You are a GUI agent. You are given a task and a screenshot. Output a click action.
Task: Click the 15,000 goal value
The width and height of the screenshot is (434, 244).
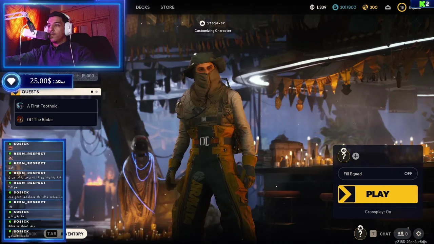pyautogui.click(x=88, y=76)
